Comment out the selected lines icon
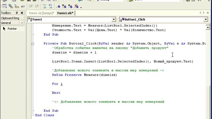 tap(44, 6)
